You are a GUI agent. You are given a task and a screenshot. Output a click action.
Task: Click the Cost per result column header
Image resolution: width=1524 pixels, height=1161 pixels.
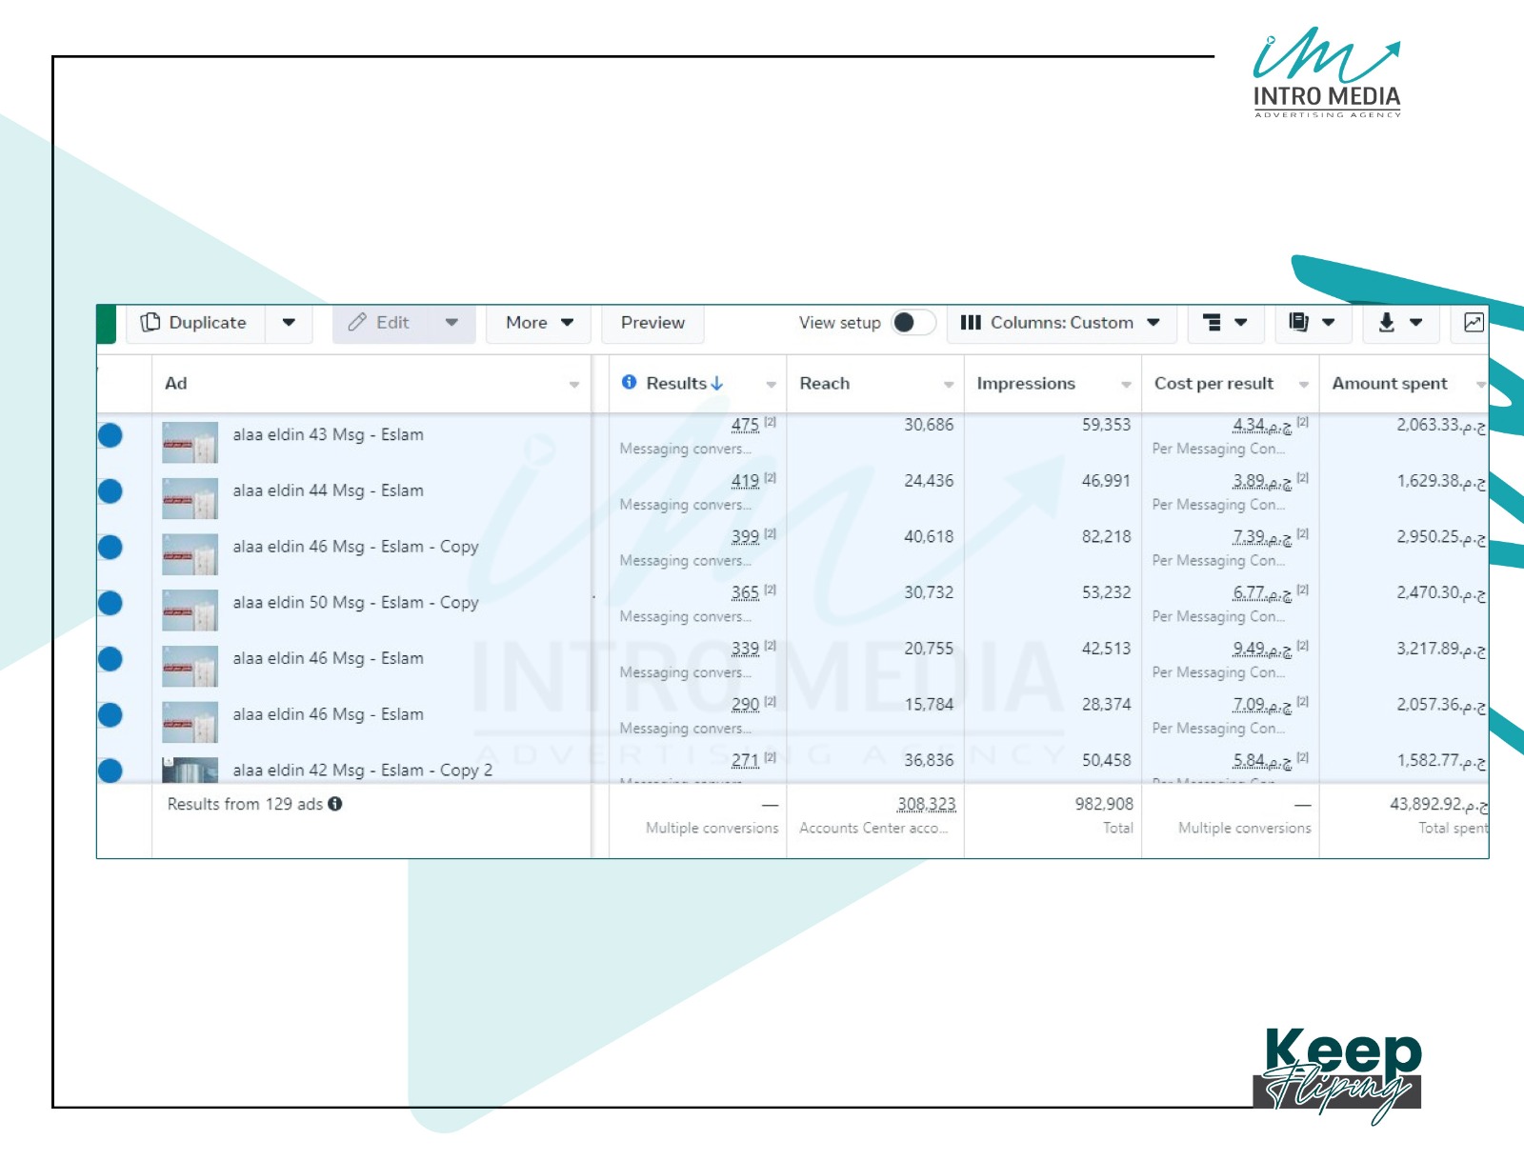(x=1213, y=383)
